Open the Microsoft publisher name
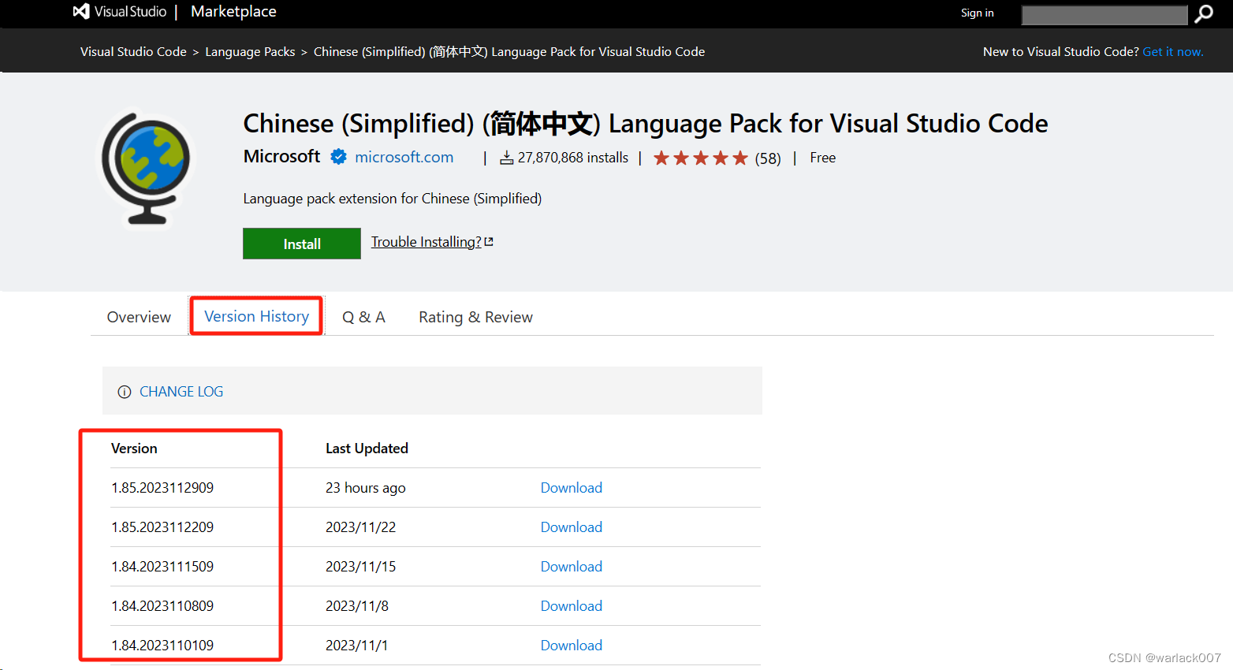 pyautogui.click(x=281, y=156)
